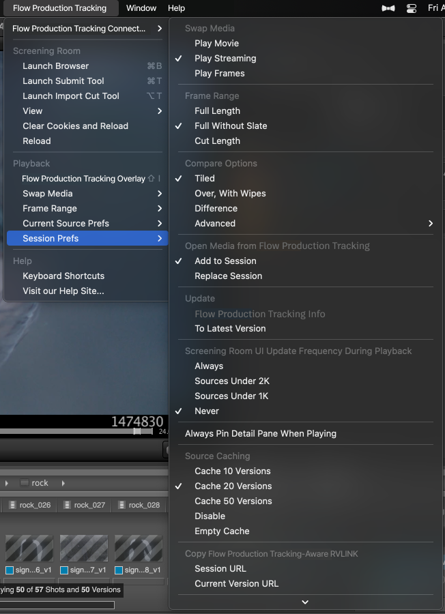Click the arrow before rock breadcrumb
The image size is (445, 614).
click(x=7, y=483)
